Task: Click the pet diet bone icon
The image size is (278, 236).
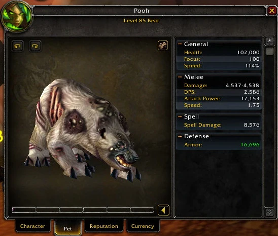Action: [163, 45]
